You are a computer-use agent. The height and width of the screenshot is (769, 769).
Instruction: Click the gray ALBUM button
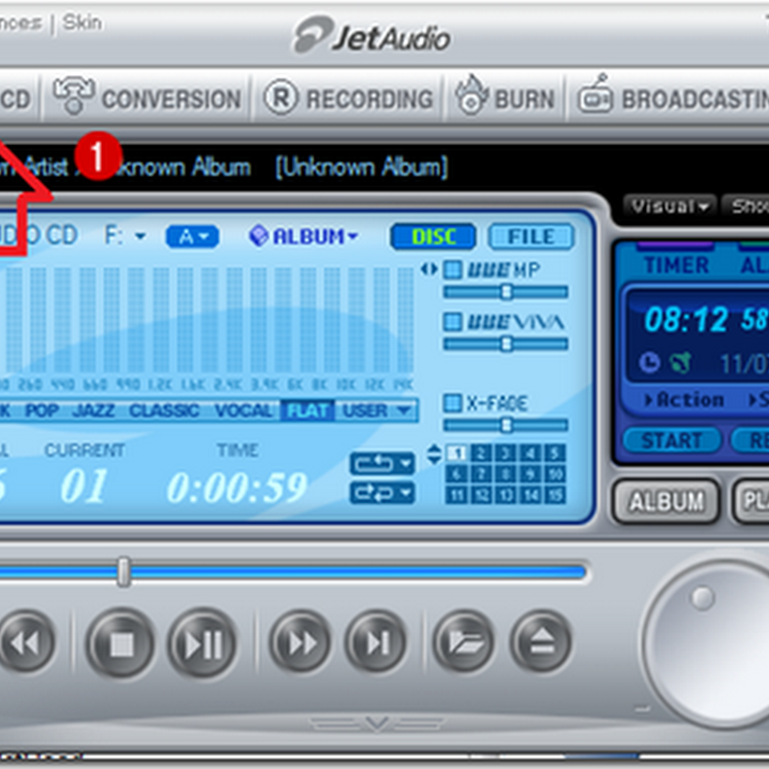666,501
